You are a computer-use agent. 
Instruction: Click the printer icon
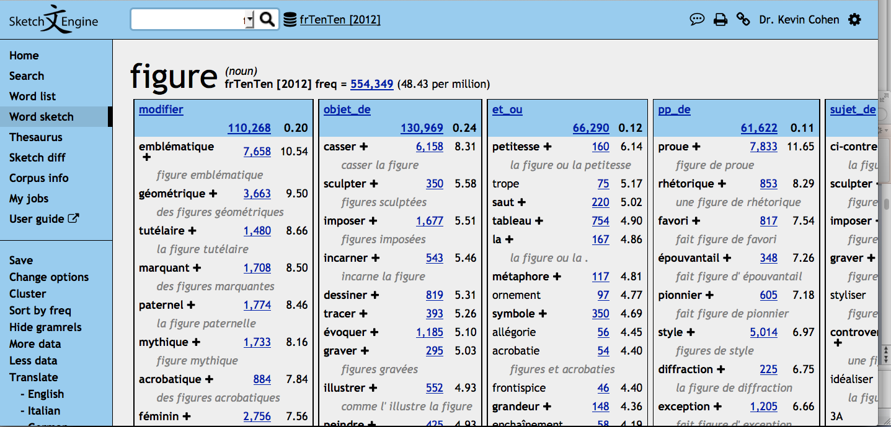[x=720, y=20]
